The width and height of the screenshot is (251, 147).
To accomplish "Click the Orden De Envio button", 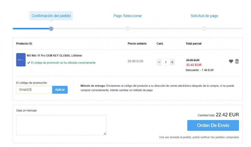I will (x=213, y=126).
